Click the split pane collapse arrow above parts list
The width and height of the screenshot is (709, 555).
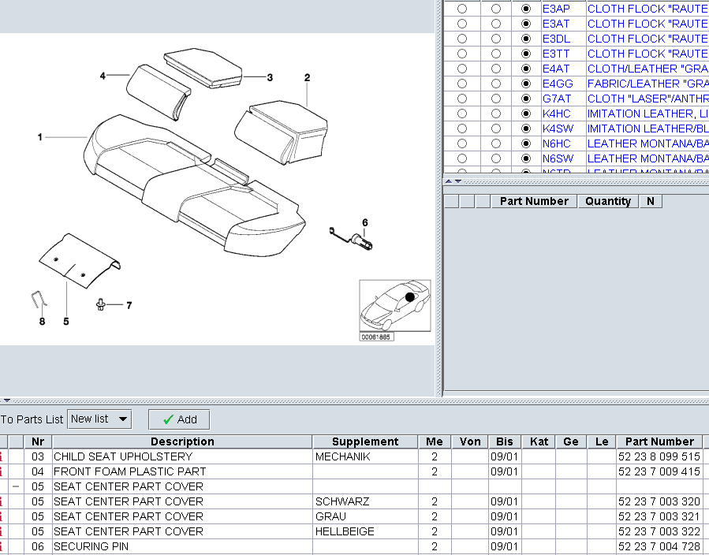click(x=6, y=401)
